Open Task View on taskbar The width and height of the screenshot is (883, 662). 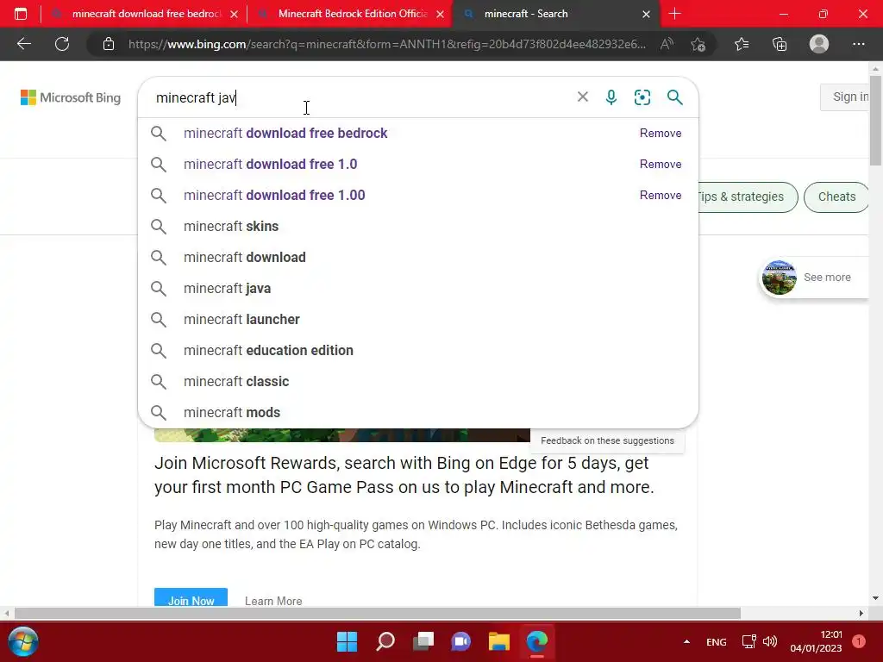pos(423,641)
